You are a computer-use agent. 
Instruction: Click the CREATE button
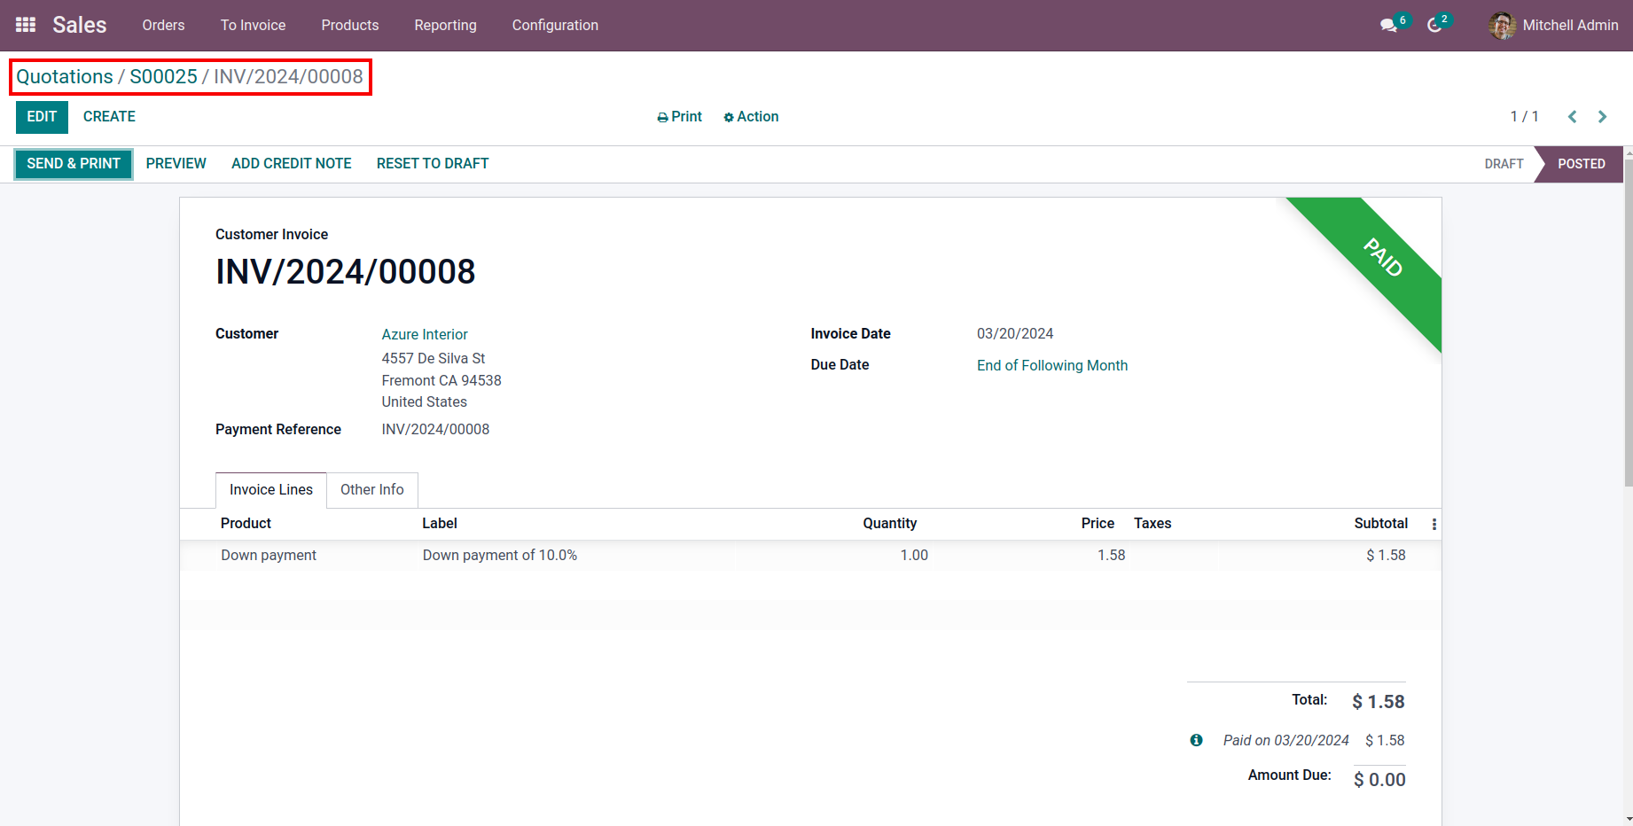coord(109,117)
